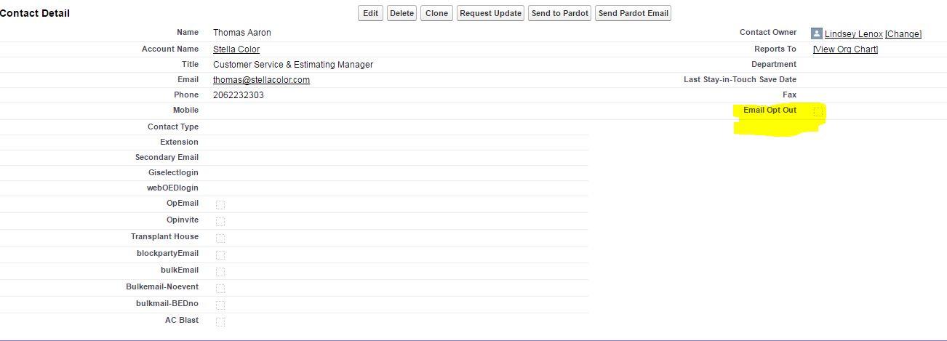Image resolution: width=947 pixels, height=341 pixels.
Task: Enable the AC Blast checkbox
Action: (x=220, y=322)
